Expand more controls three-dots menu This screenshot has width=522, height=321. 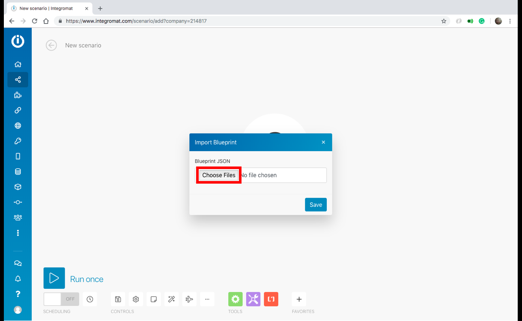pyautogui.click(x=207, y=299)
